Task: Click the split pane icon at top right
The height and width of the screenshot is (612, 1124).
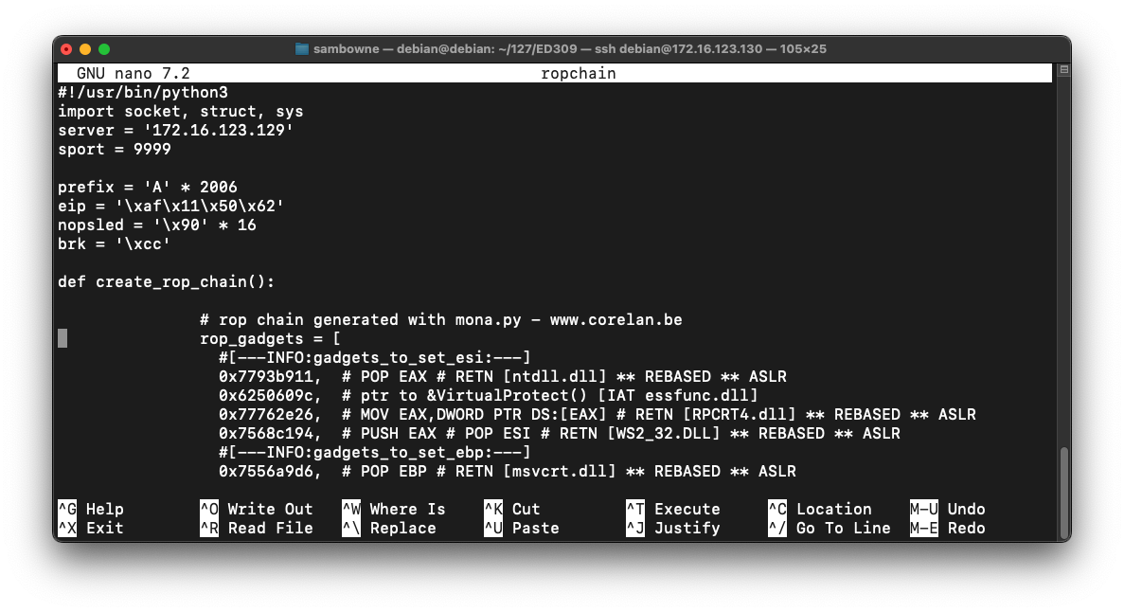Action: point(1063,69)
